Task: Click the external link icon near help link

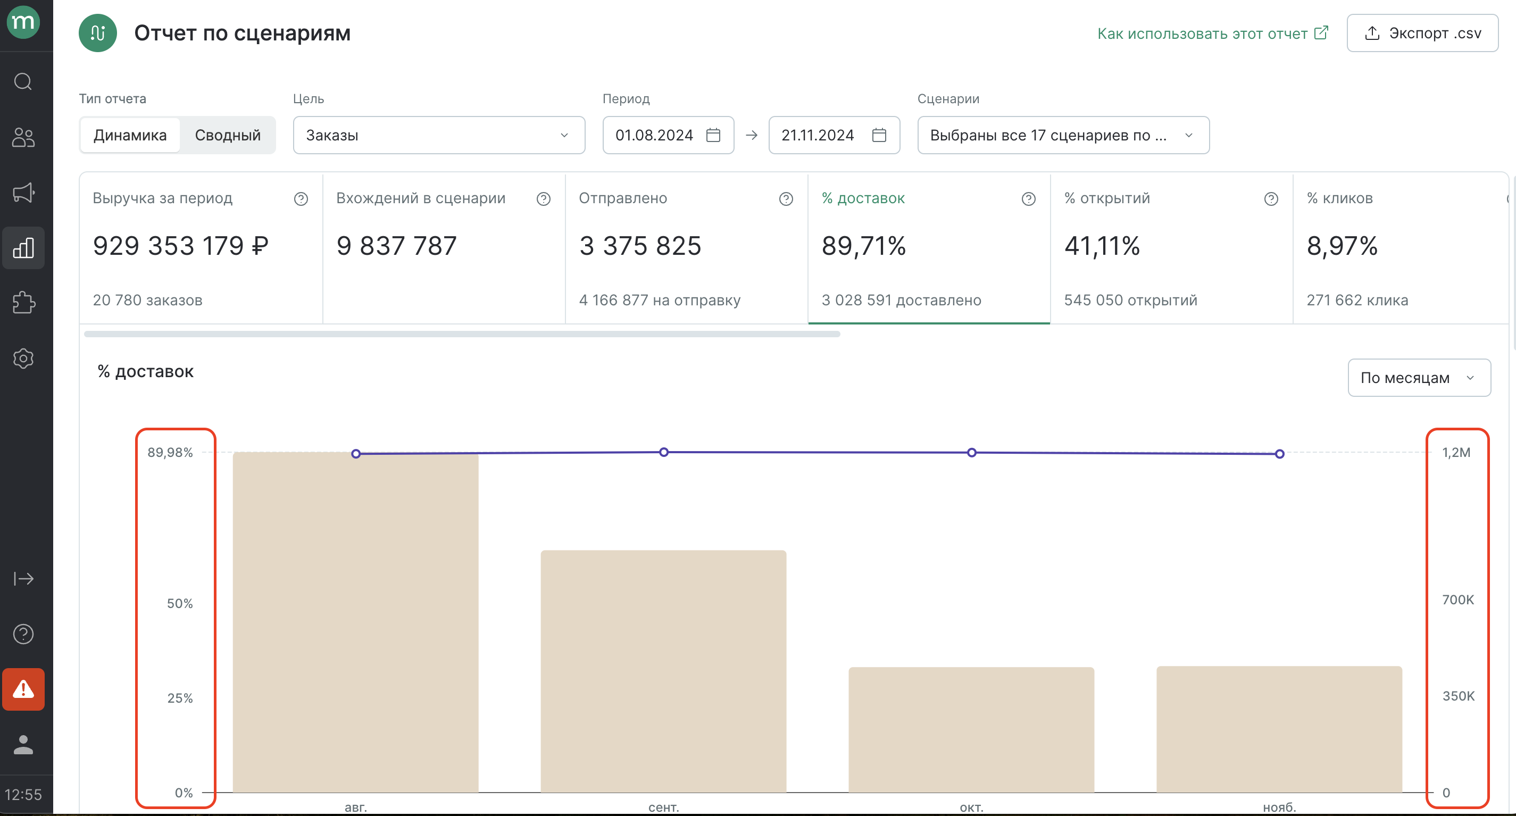Action: click(1321, 32)
